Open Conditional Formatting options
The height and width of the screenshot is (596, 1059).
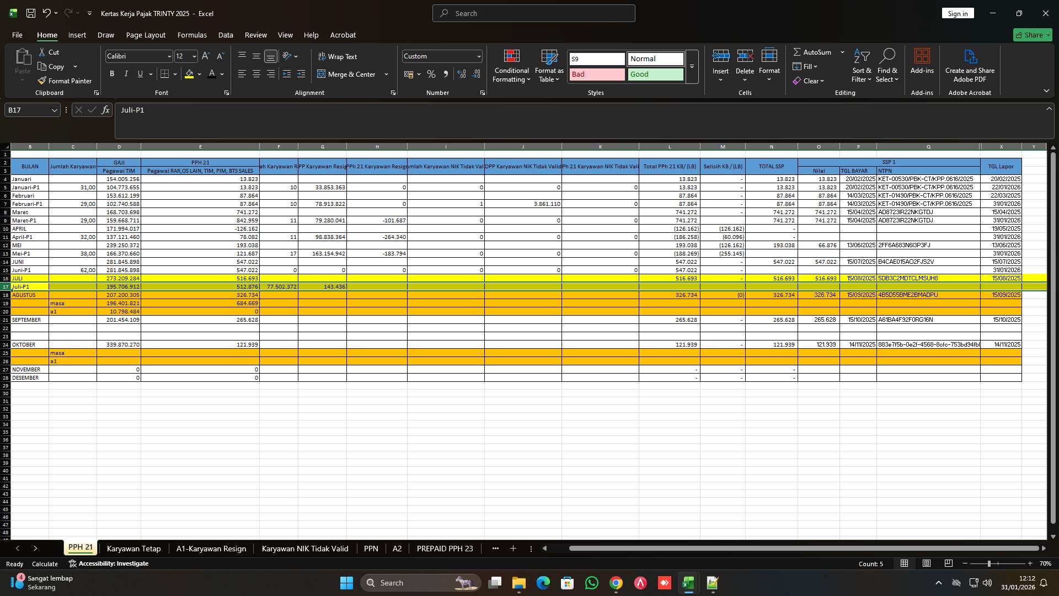click(511, 66)
